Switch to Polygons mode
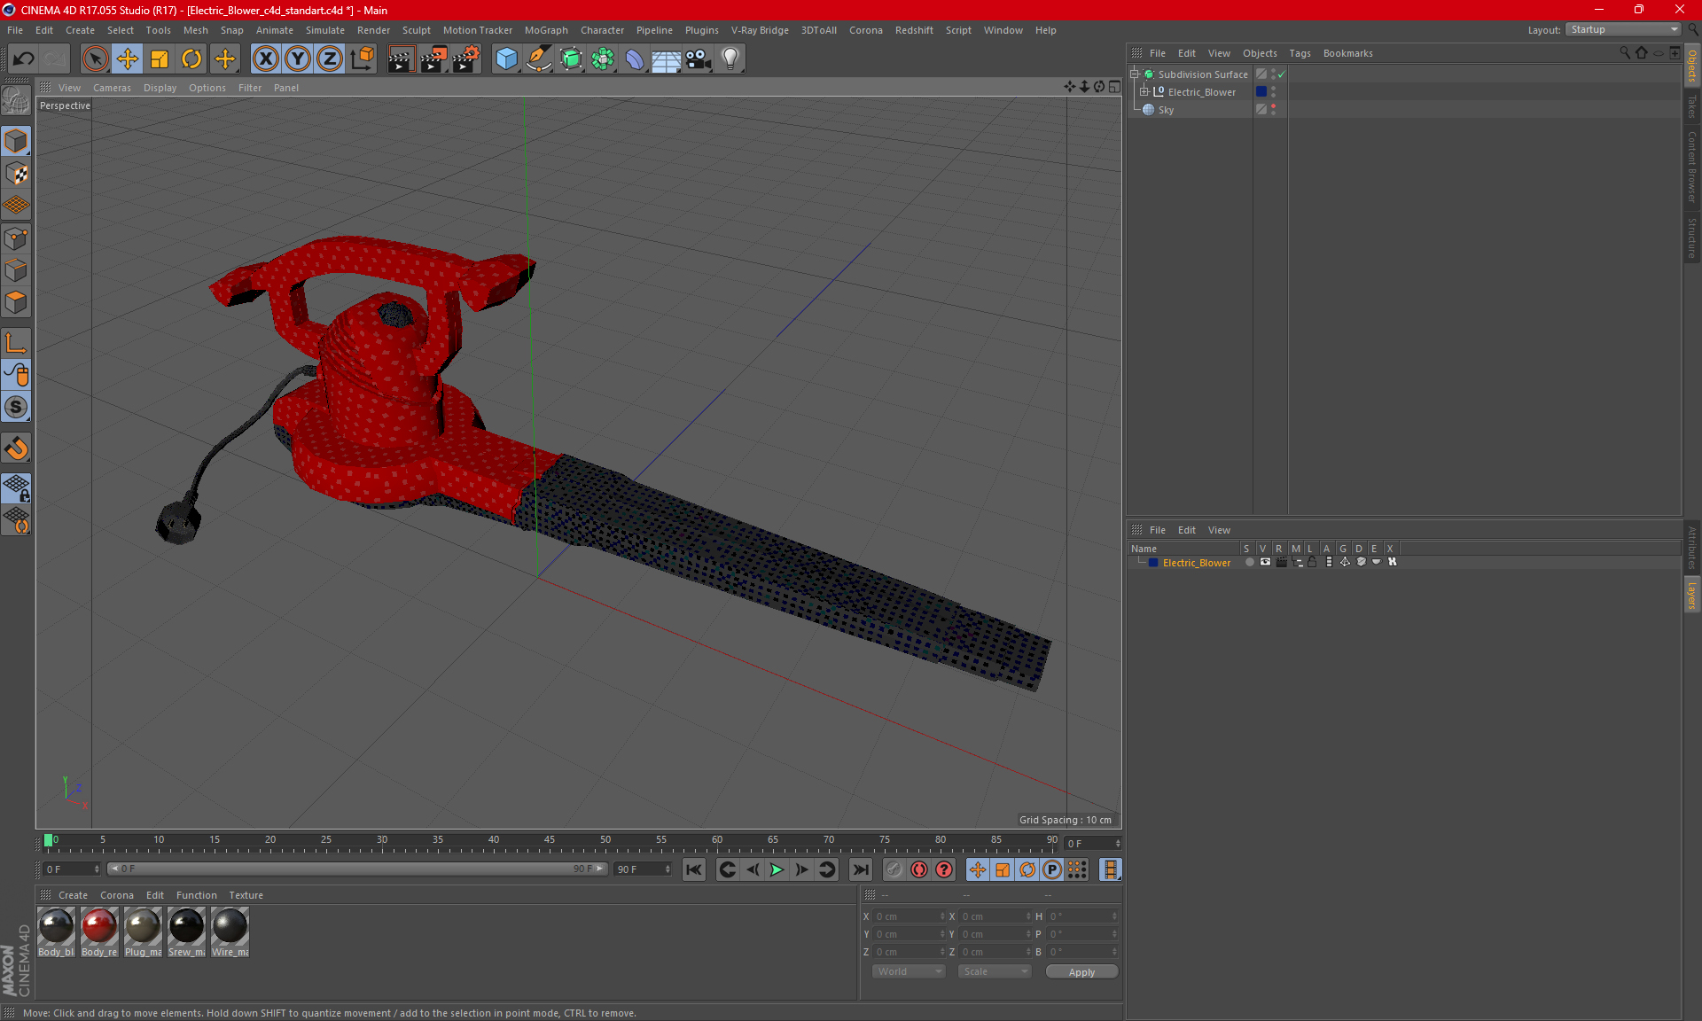Viewport: 1702px width, 1021px height. coord(16,302)
